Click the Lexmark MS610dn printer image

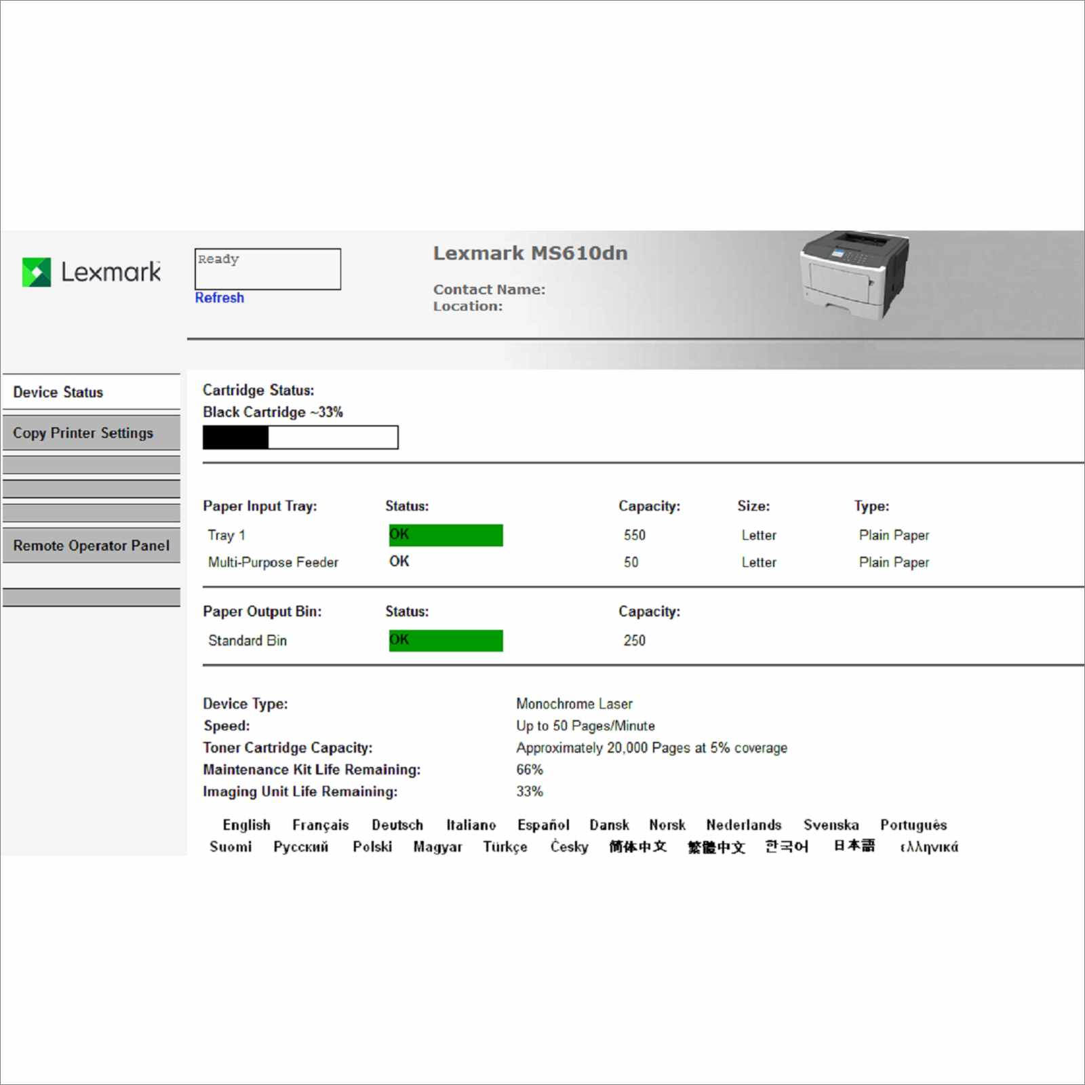coord(854,275)
